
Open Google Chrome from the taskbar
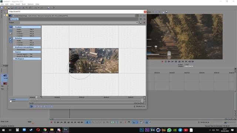45,130
